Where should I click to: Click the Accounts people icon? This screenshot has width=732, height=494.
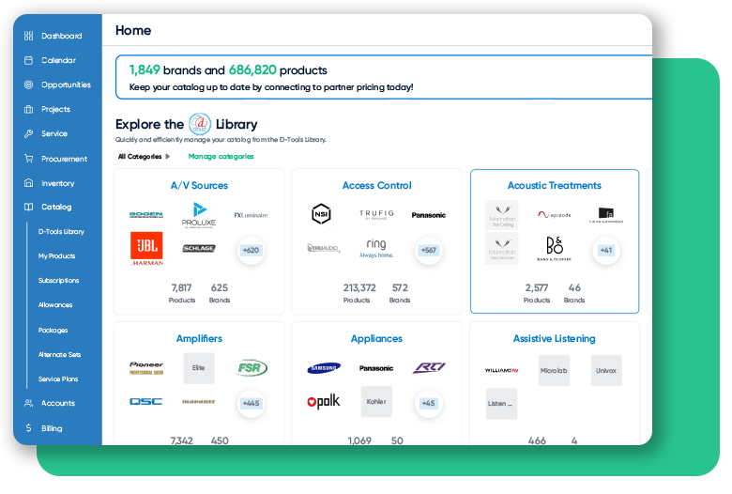[x=28, y=403]
